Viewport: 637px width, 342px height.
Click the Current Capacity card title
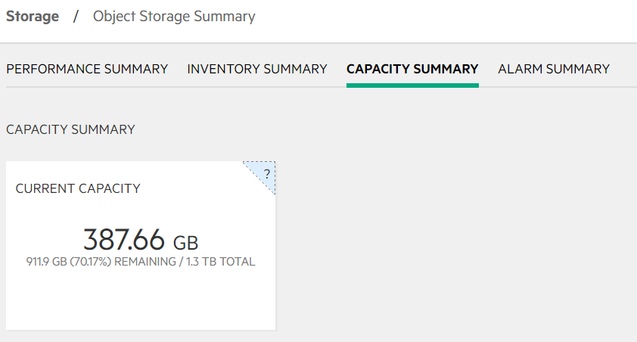pos(78,188)
